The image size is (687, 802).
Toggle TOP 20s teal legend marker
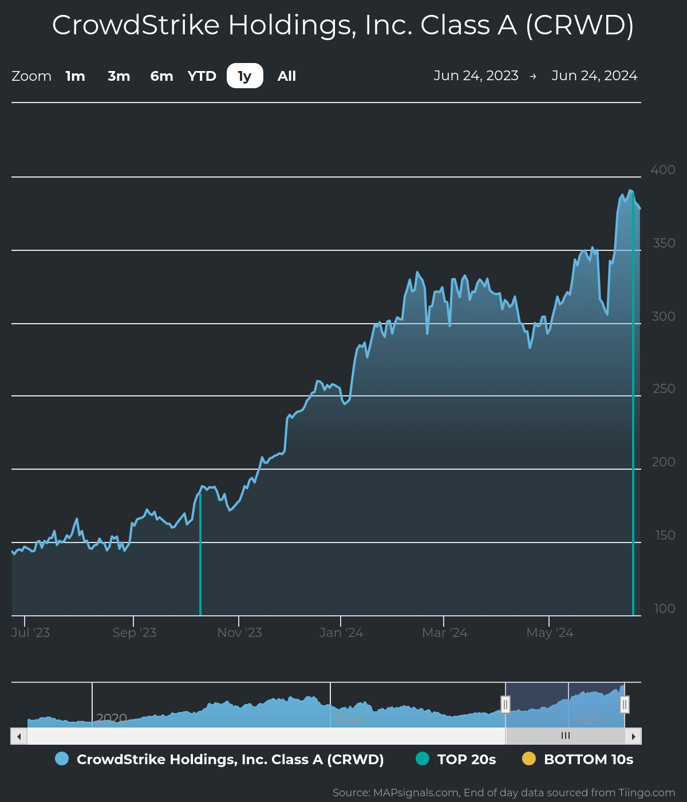(x=423, y=759)
